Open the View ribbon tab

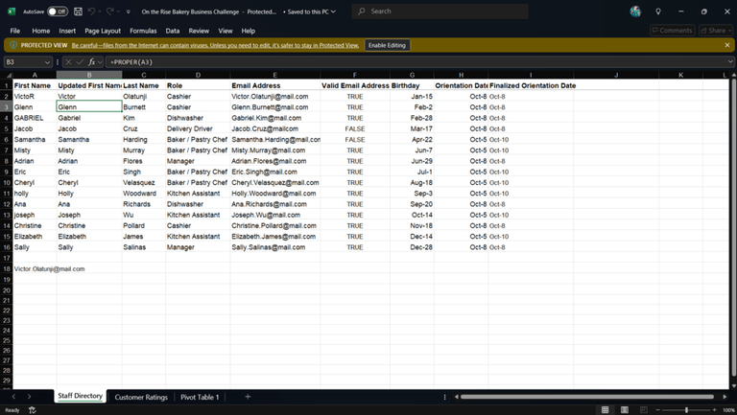coord(226,31)
